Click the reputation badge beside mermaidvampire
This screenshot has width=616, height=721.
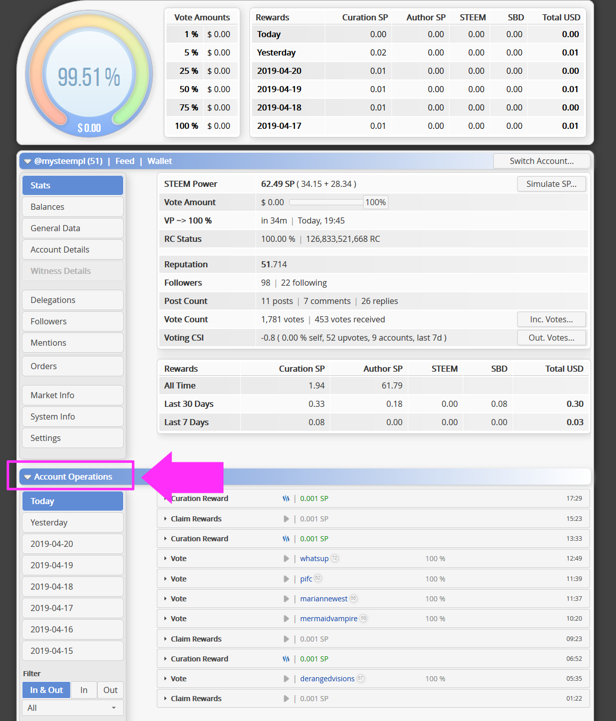pos(363,618)
